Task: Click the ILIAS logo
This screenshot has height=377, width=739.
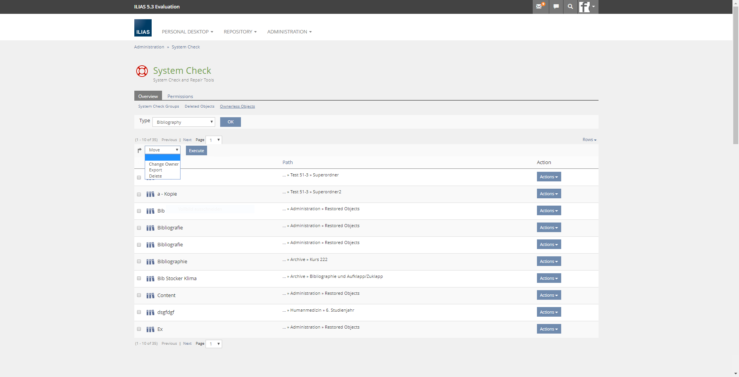Action: (143, 28)
